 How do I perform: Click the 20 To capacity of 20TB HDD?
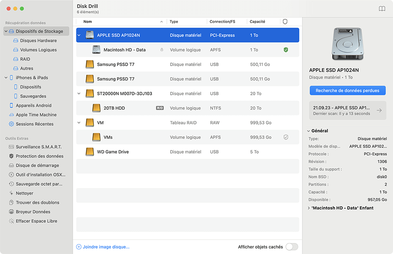[x=256, y=108]
